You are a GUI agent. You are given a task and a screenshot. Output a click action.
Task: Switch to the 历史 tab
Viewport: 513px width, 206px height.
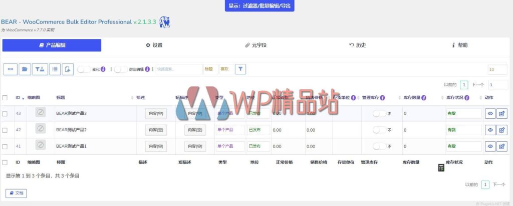358,45
